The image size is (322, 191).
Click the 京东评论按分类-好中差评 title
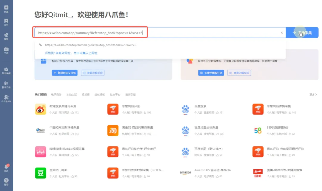coord(139,149)
